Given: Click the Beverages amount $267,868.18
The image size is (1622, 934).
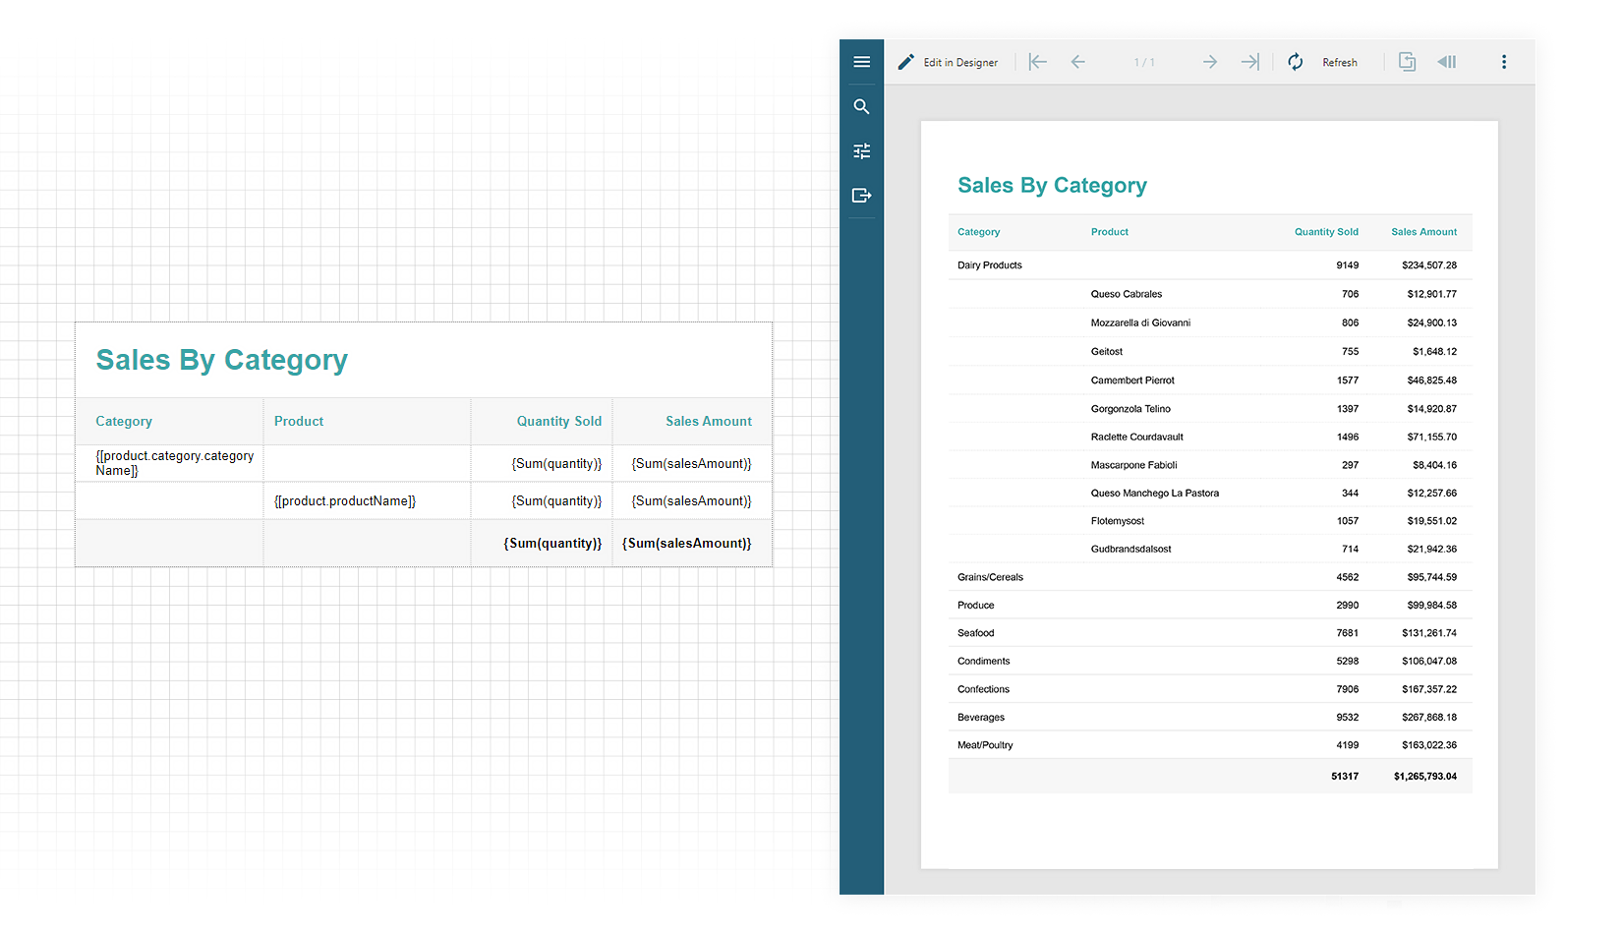Looking at the screenshot, I should (1429, 717).
